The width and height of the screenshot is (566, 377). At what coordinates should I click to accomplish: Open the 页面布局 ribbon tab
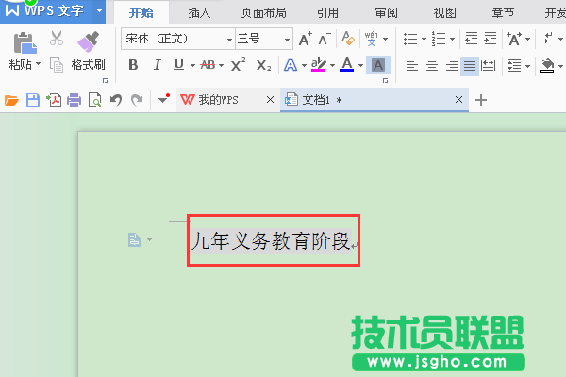263,13
